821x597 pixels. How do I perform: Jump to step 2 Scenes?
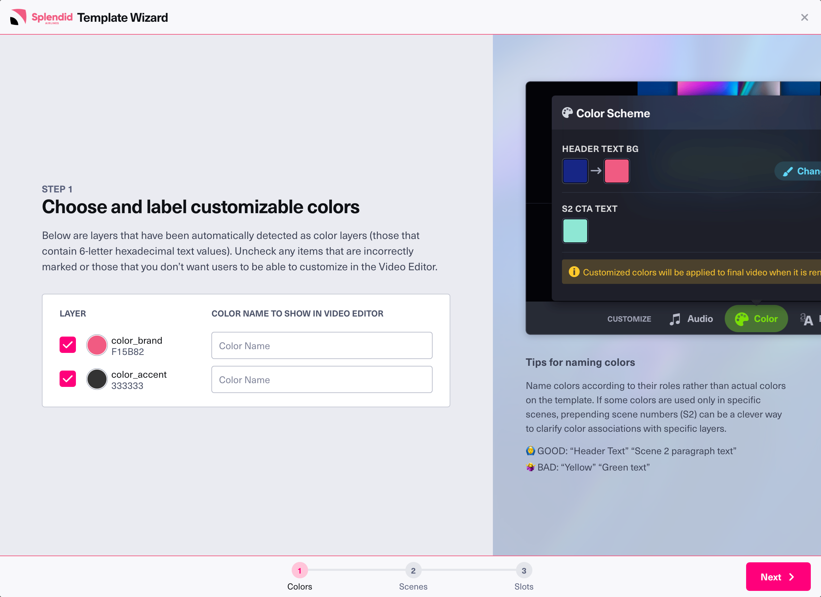tap(413, 570)
